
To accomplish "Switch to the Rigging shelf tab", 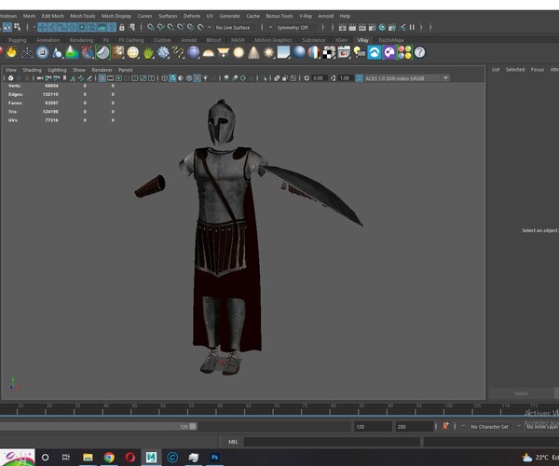I will [x=17, y=40].
